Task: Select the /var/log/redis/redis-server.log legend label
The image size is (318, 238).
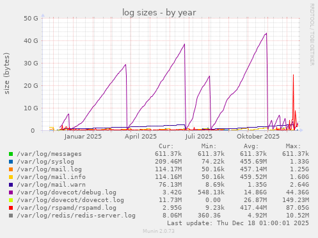Action: click(x=76, y=216)
